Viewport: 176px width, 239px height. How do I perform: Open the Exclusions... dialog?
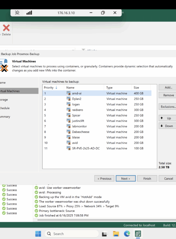[168, 107]
